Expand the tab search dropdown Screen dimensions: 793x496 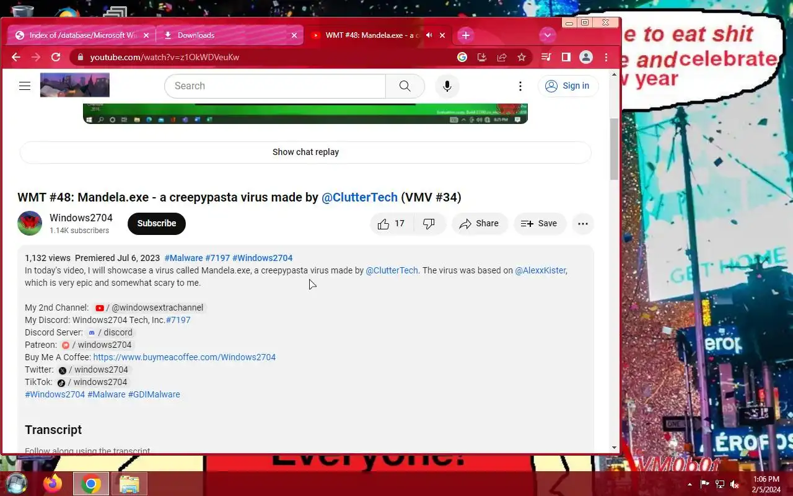pyautogui.click(x=547, y=35)
